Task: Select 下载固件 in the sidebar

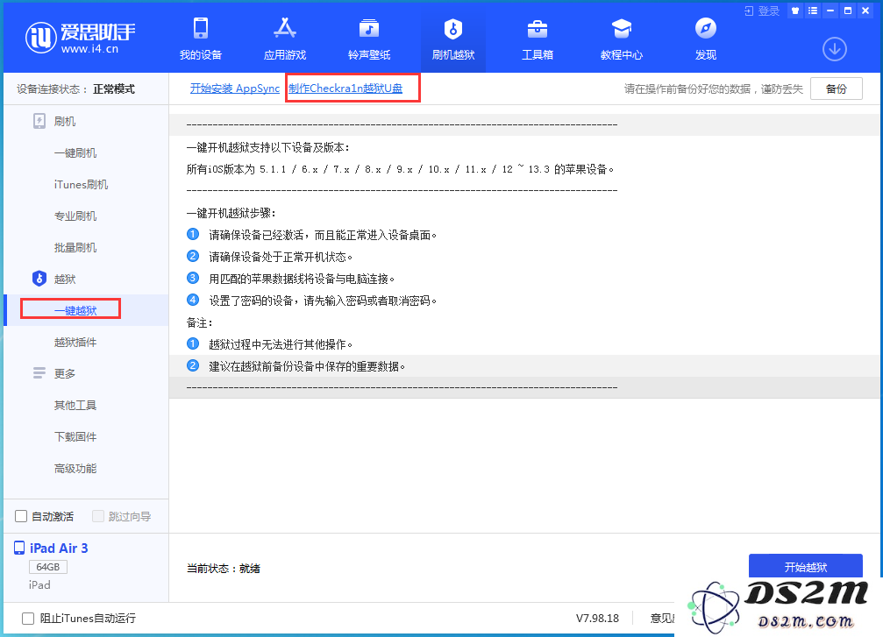Action: coord(75,436)
